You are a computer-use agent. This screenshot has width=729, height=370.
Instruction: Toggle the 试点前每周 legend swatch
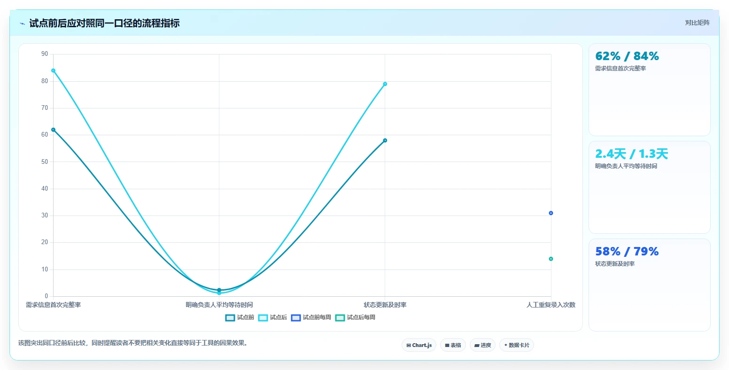click(x=296, y=318)
